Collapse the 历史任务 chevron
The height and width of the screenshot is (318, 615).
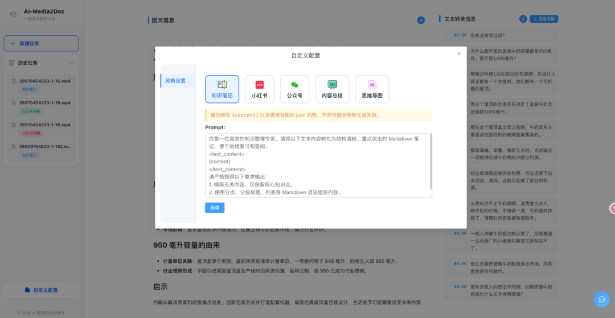click(x=72, y=63)
